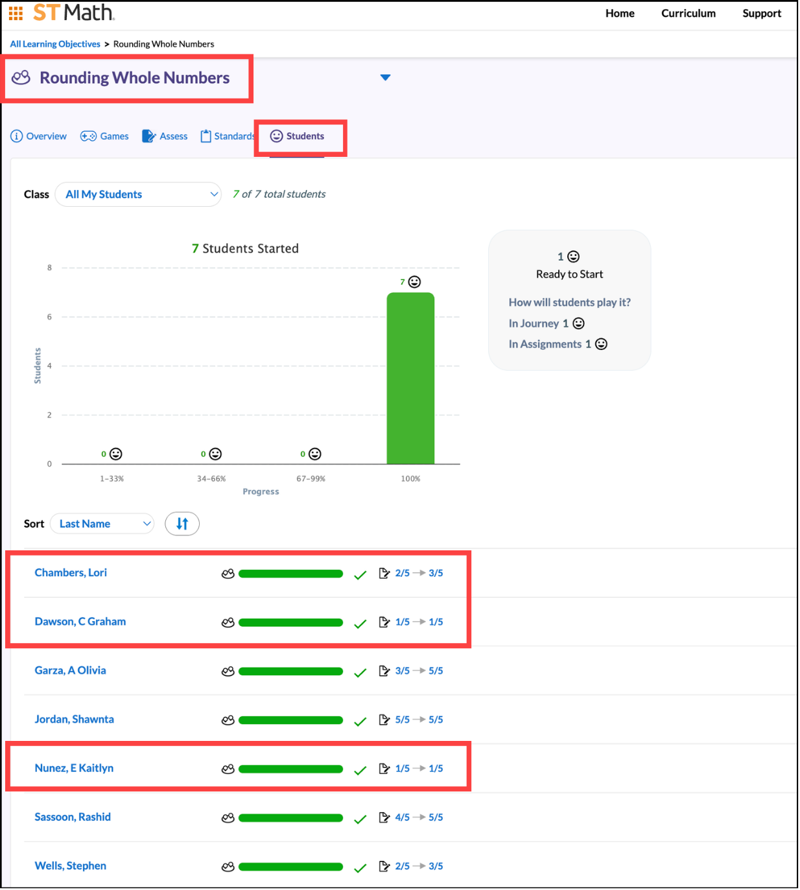The width and height of the screenshot is (800, 890).
Task: Open the All My Students class dropdown
Action: tap(138, 194)
